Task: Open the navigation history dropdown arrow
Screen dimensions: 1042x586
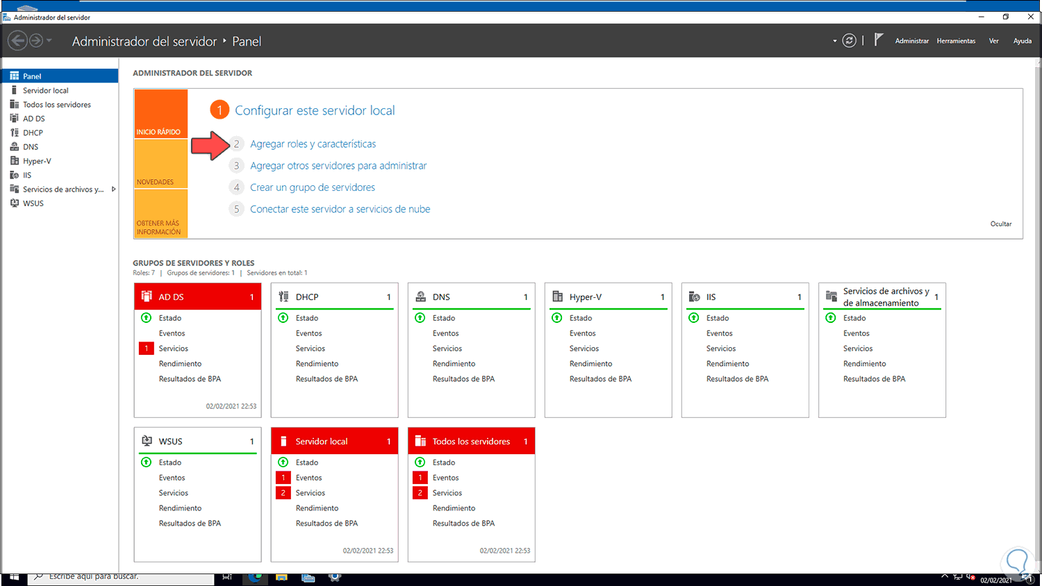Action: coord(49,41)
